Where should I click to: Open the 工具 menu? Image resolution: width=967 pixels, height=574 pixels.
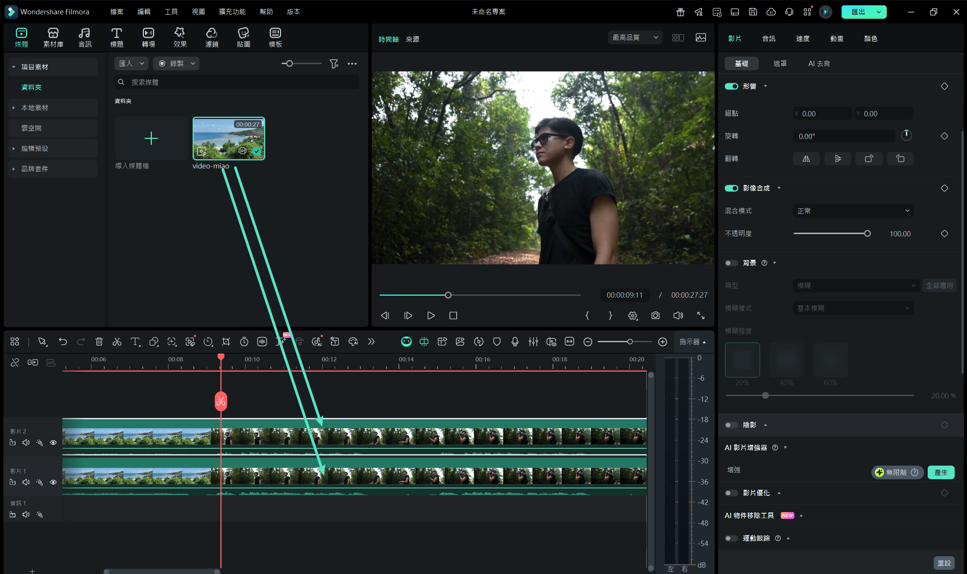click(x=171, y=12)
